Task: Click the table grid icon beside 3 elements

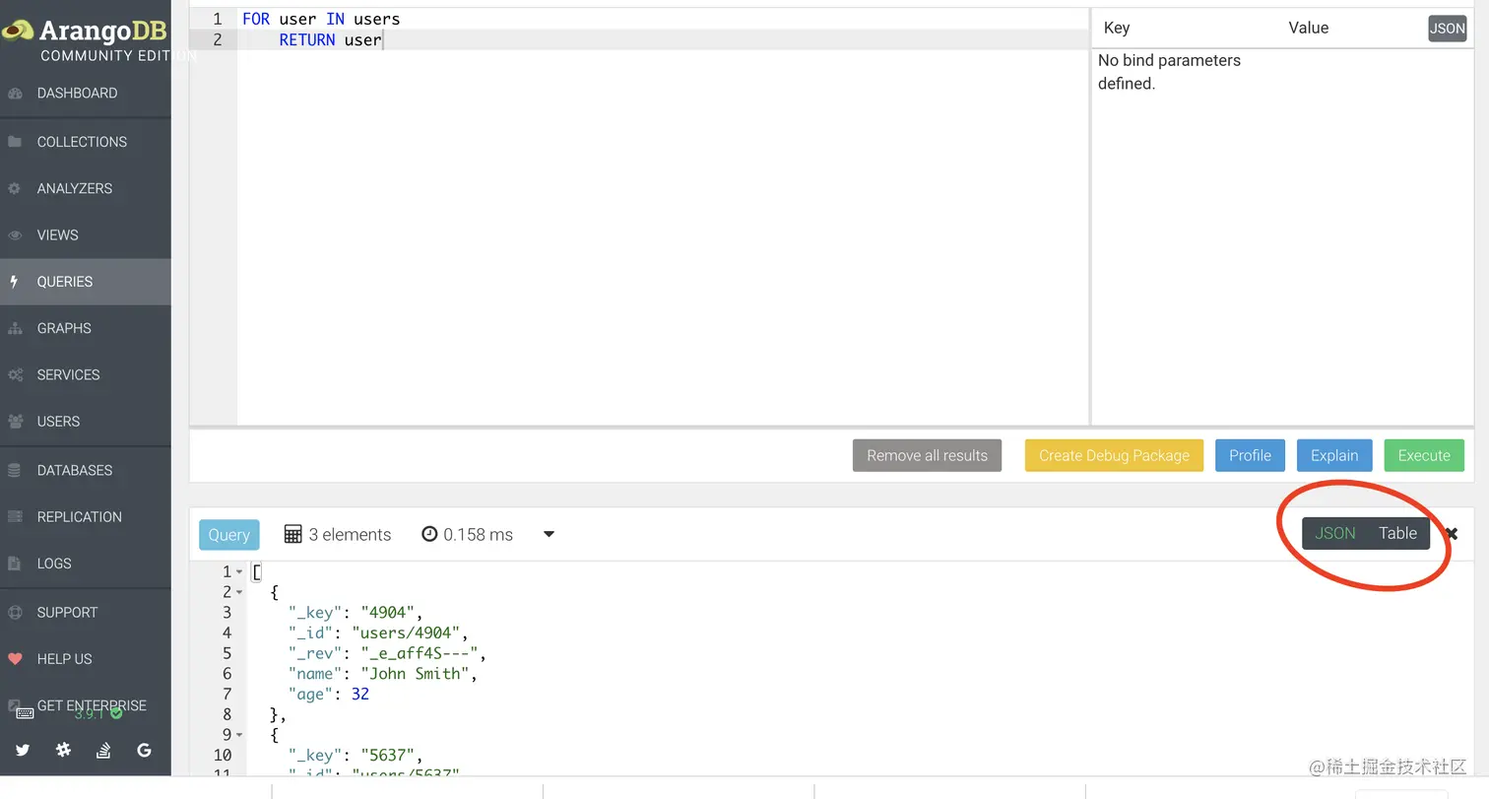Action: point(292,534)
